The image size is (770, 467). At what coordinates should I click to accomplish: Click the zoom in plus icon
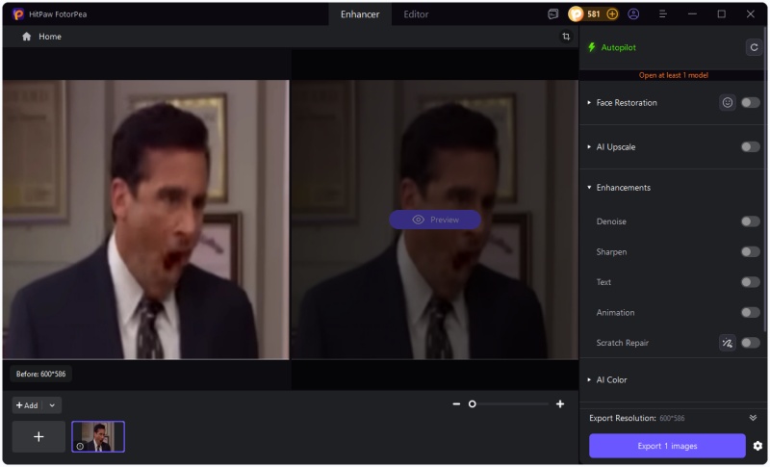[560, 404]
